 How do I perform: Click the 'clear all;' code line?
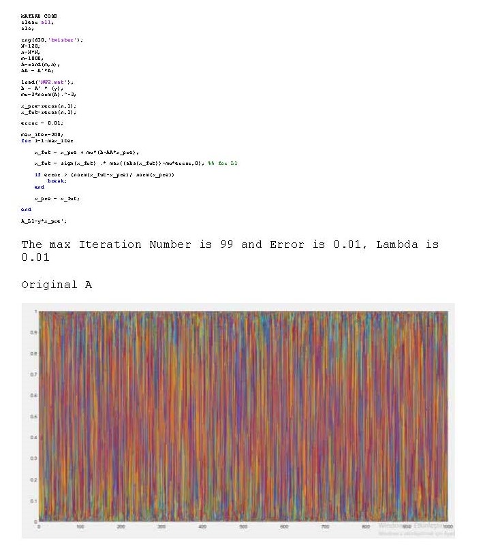coord(37,22)
